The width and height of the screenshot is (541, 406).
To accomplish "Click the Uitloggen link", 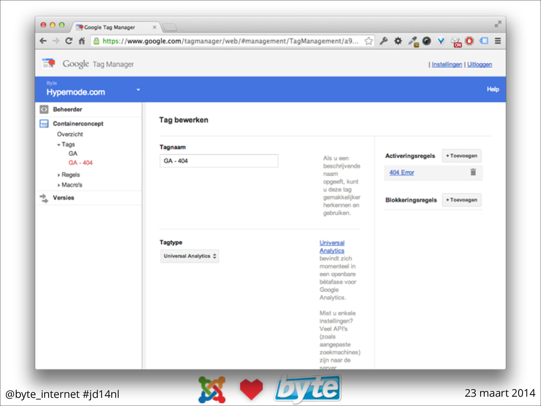I will click(x=479, y=64).
